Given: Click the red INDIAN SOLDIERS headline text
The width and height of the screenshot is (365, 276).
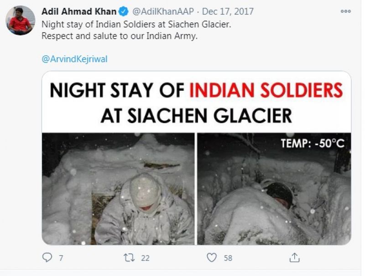Looking at the screenshot, I should [x=266, y=90].
